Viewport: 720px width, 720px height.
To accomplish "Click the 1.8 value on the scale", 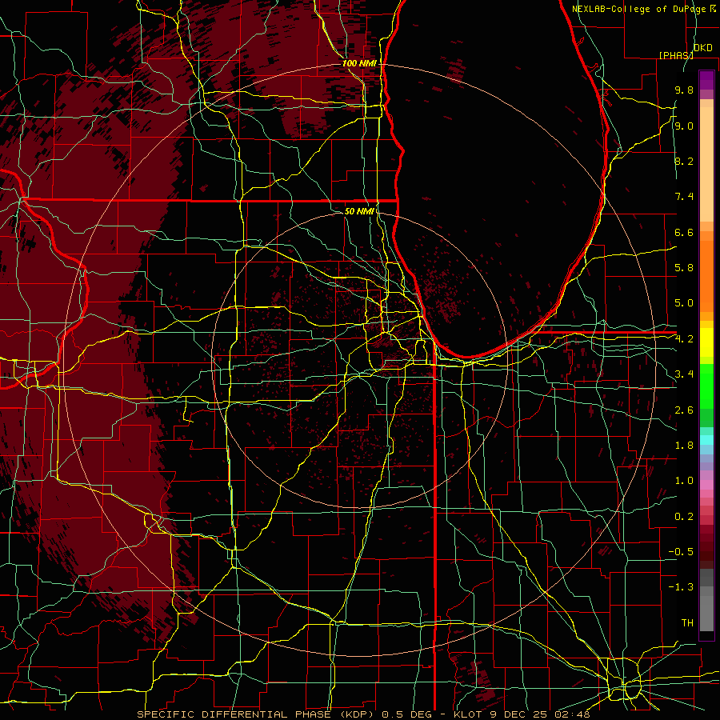I will tap(684, 446).
